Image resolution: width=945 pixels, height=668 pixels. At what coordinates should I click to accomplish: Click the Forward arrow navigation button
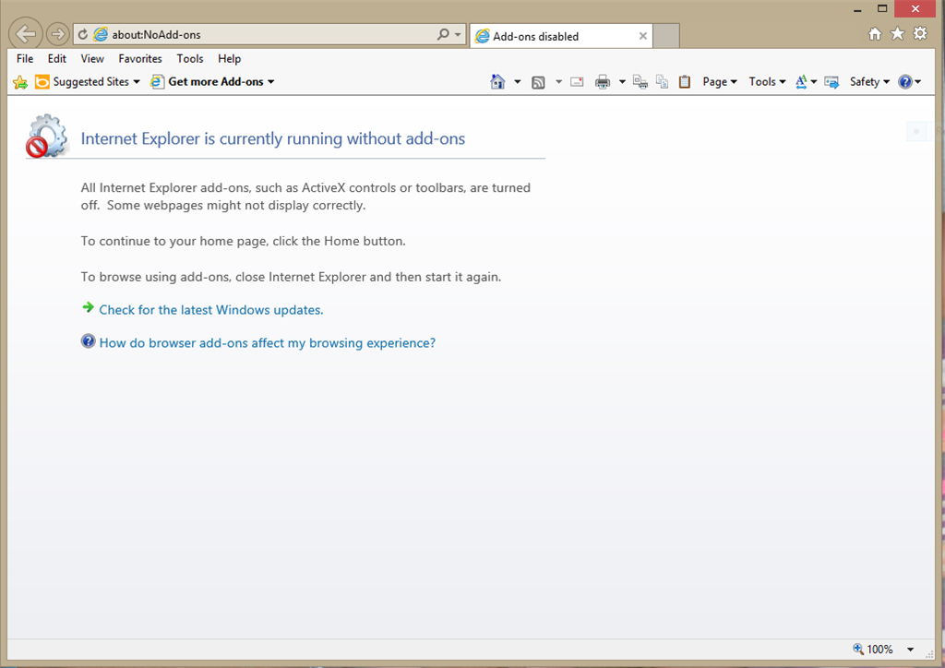click(58, 34)
